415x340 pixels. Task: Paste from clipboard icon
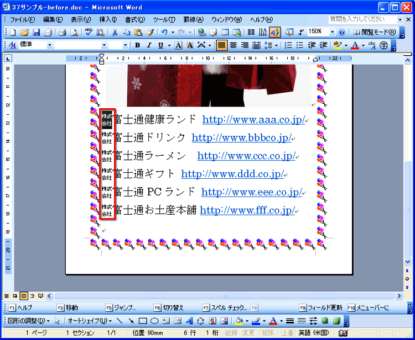click(x=138, y=33)
